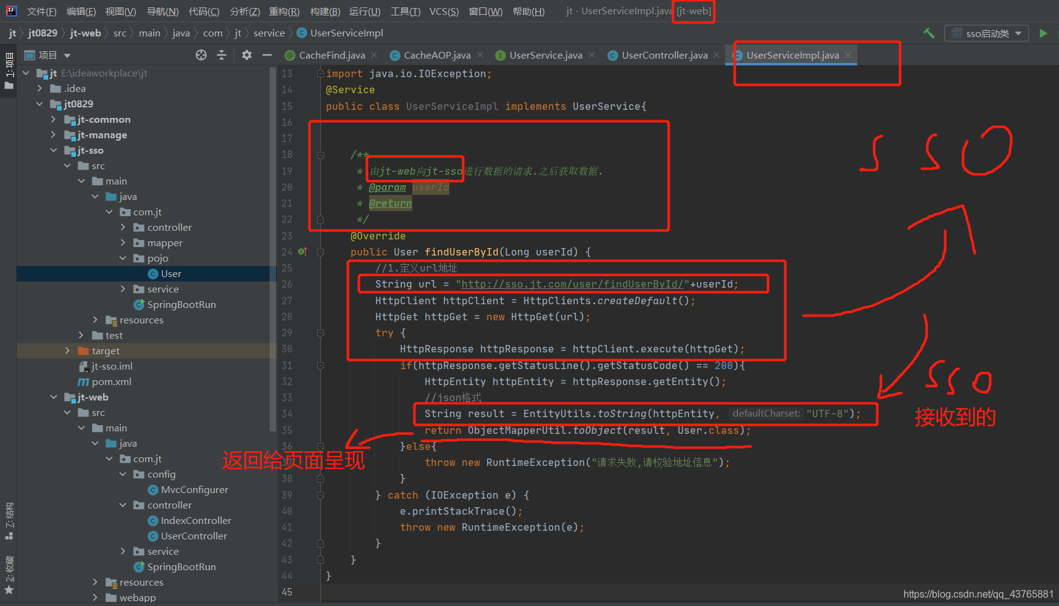Open the 重构(R) menu
The width and height of the screenshot is (1059, 606).
tap(284, 11)
